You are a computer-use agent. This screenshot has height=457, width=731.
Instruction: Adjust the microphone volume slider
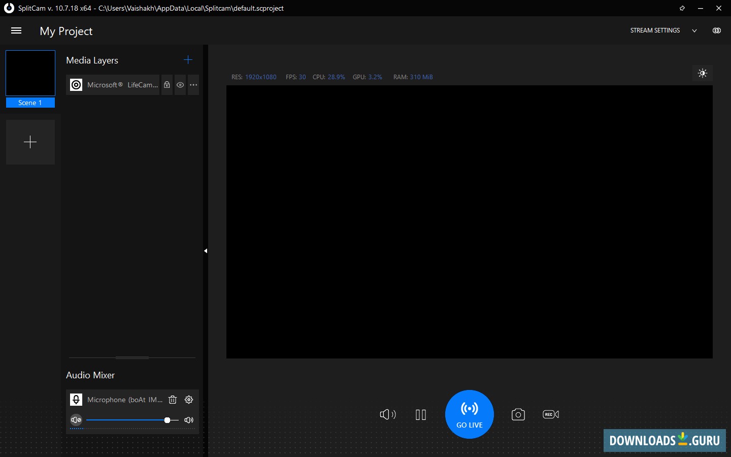167,420
